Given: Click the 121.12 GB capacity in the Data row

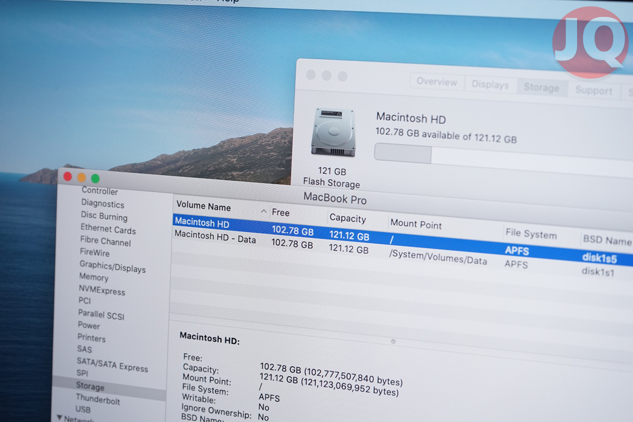Looking at the screenshot, I should (349, 248).
